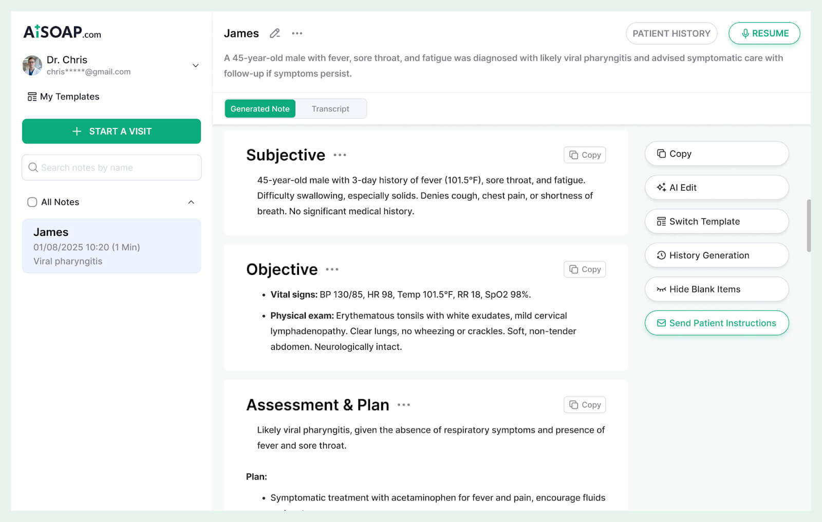Select the James viral pharyngitis note

pyautogui.click(x=111, y=246)
